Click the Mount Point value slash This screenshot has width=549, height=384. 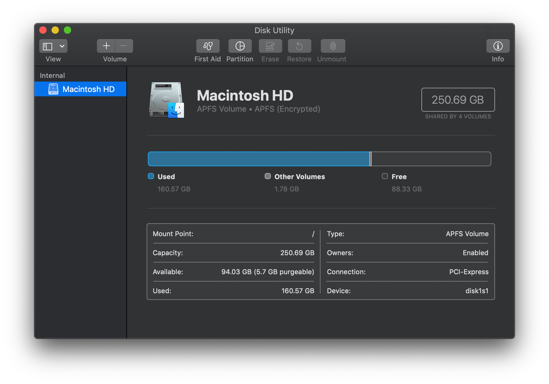click(x=313, y=234)
